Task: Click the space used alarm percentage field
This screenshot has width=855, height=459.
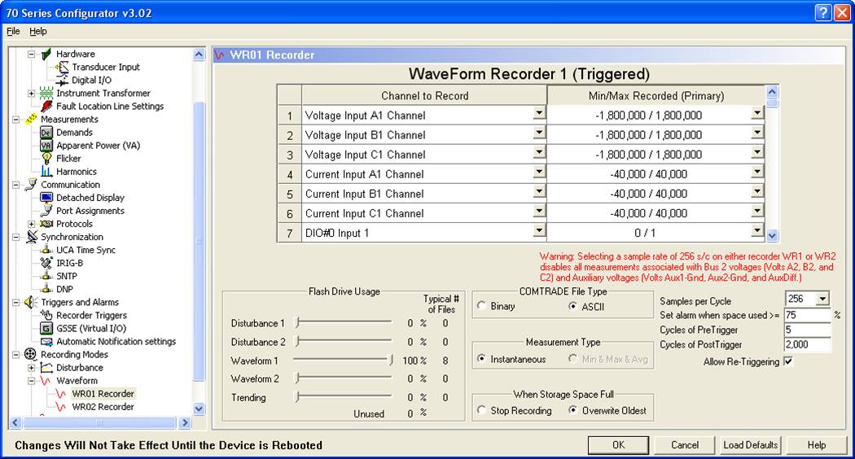Action: tap(807, 315)
